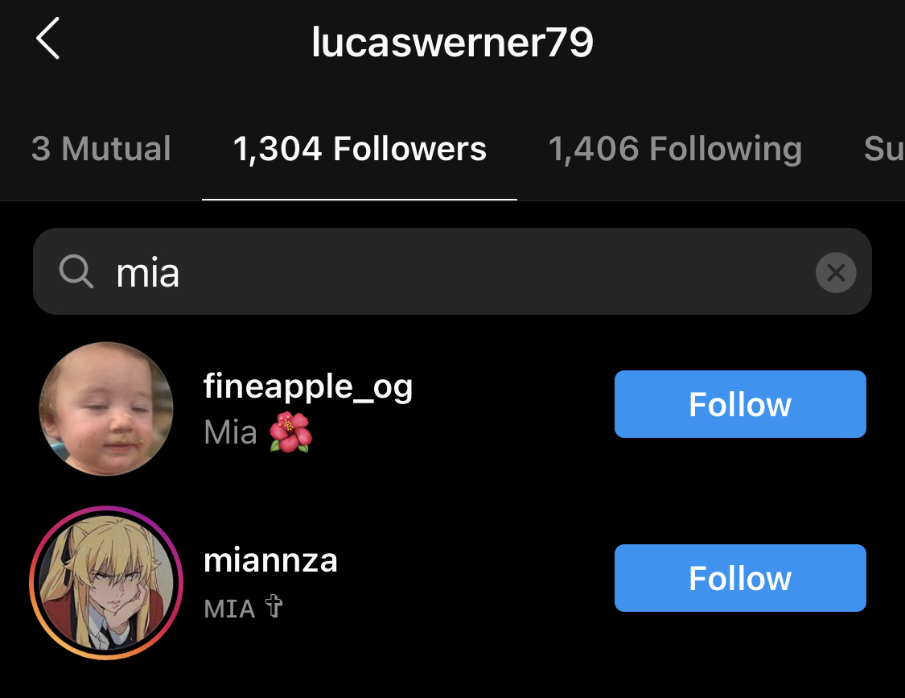
Task: Tap the story ring around miannza avatar
Action: coord(106,582)
